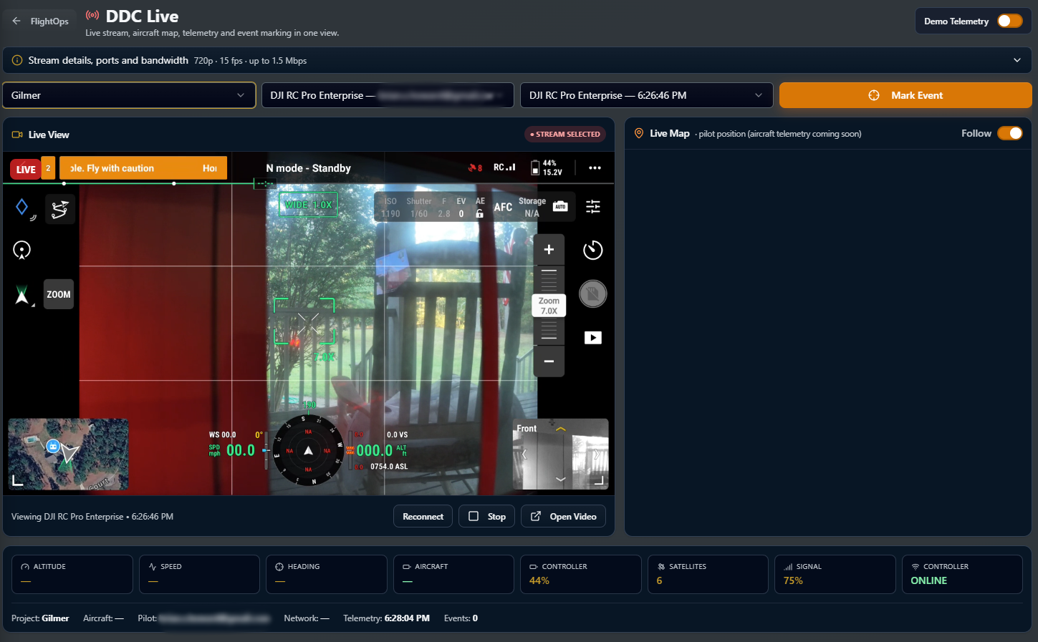Click the Front thermal camera thumbnail
1038x642 pixels.
coord(561,454)
